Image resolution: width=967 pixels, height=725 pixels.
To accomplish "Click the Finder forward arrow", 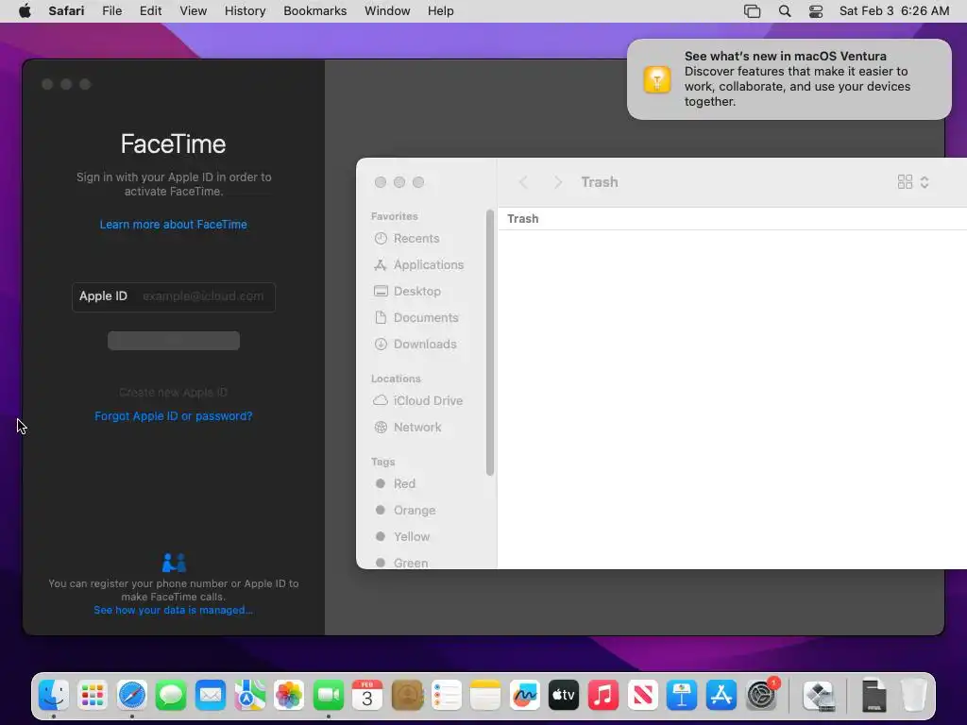I will (x=557, y=182).
